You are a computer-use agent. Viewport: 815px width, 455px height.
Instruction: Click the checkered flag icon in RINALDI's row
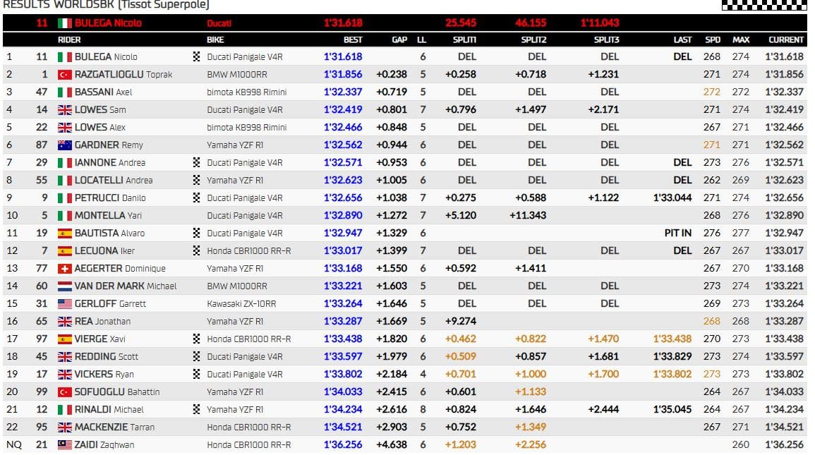[x=196, y=410]
